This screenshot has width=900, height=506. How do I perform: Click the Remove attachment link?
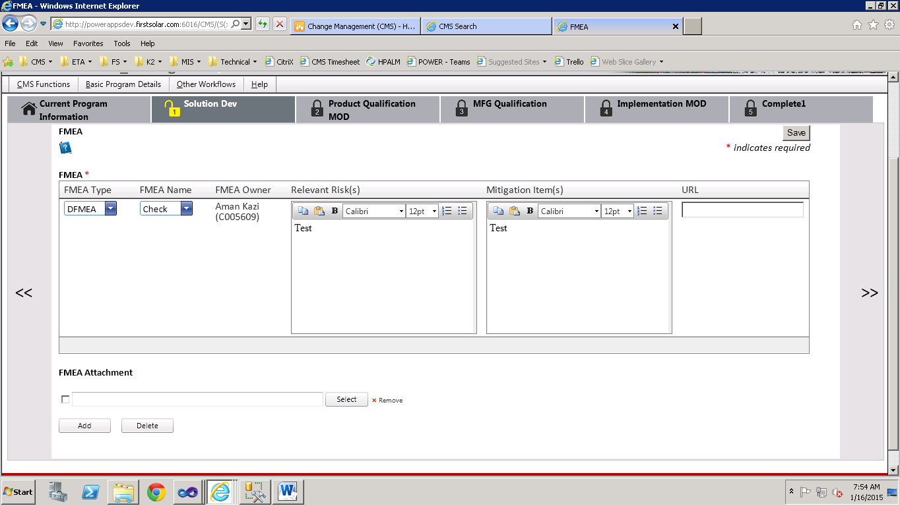pos(387,400)
